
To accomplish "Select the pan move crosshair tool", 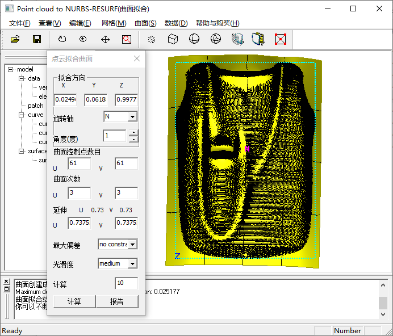I will (x=105, y=39).
